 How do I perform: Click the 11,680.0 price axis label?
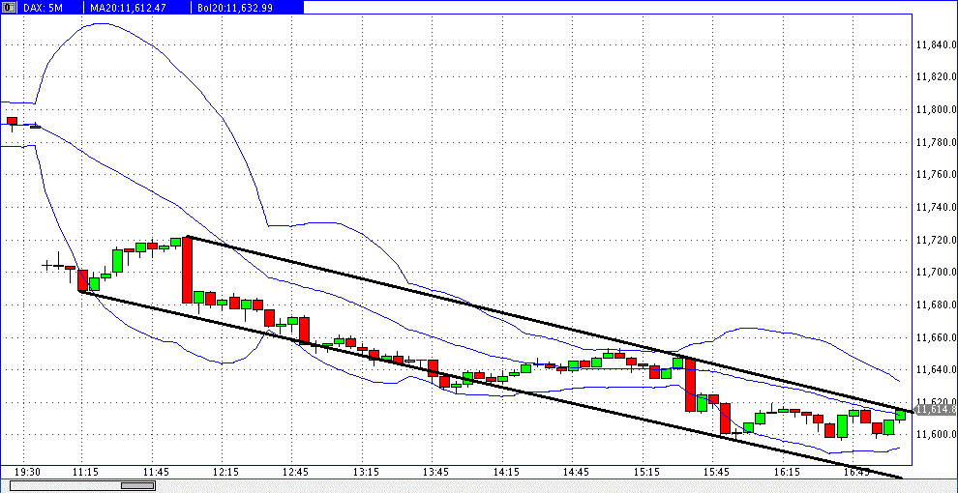[x=936, y=304]
